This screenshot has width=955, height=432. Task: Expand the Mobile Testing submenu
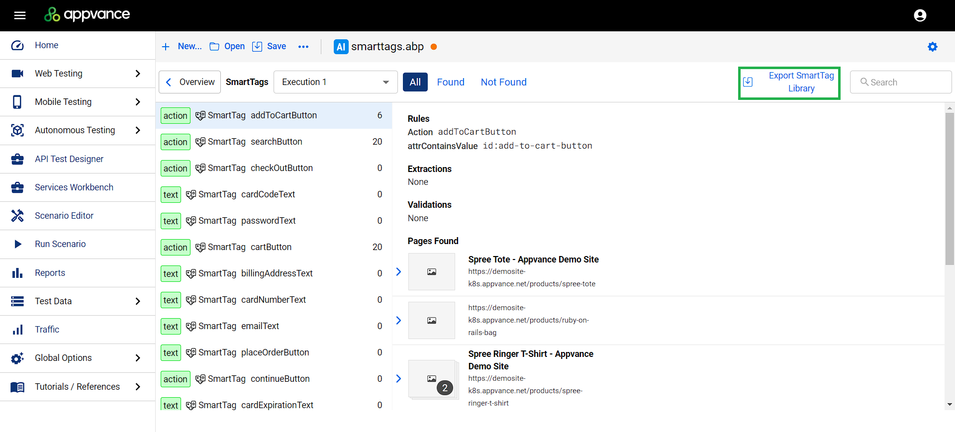138,102
